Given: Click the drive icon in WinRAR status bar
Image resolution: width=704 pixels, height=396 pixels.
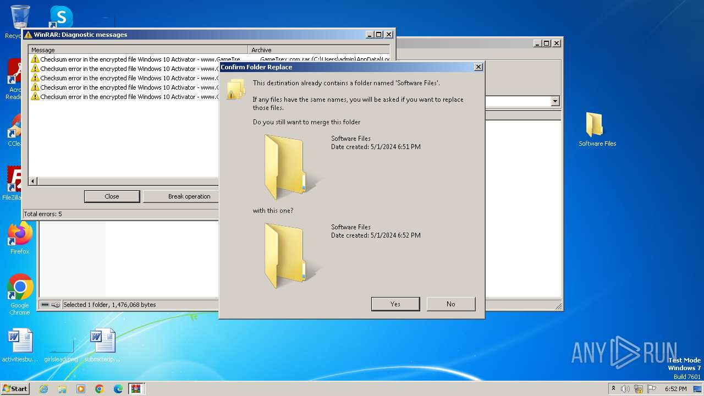Looking at the screenshot, I should [x=45, y=305].
